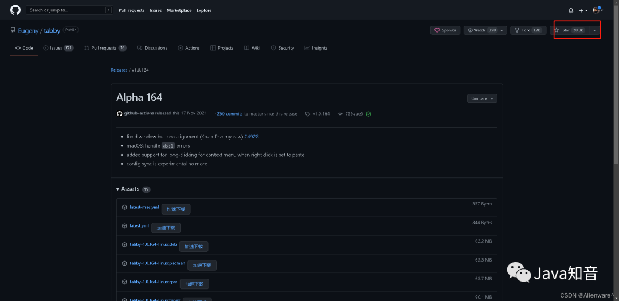The width and height of the screenshot is (619, 301).
Task: Click the repository book icon
Action: tap(13, 30)
